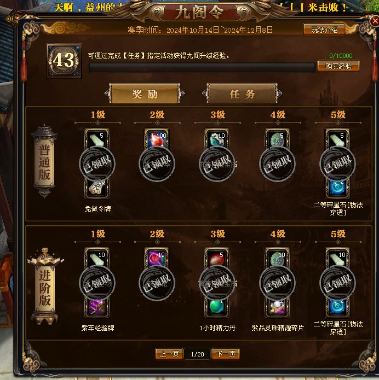Click the 进阶版 2级 purple rose reward
379x380 pixels.
click(x=157, y=258)
